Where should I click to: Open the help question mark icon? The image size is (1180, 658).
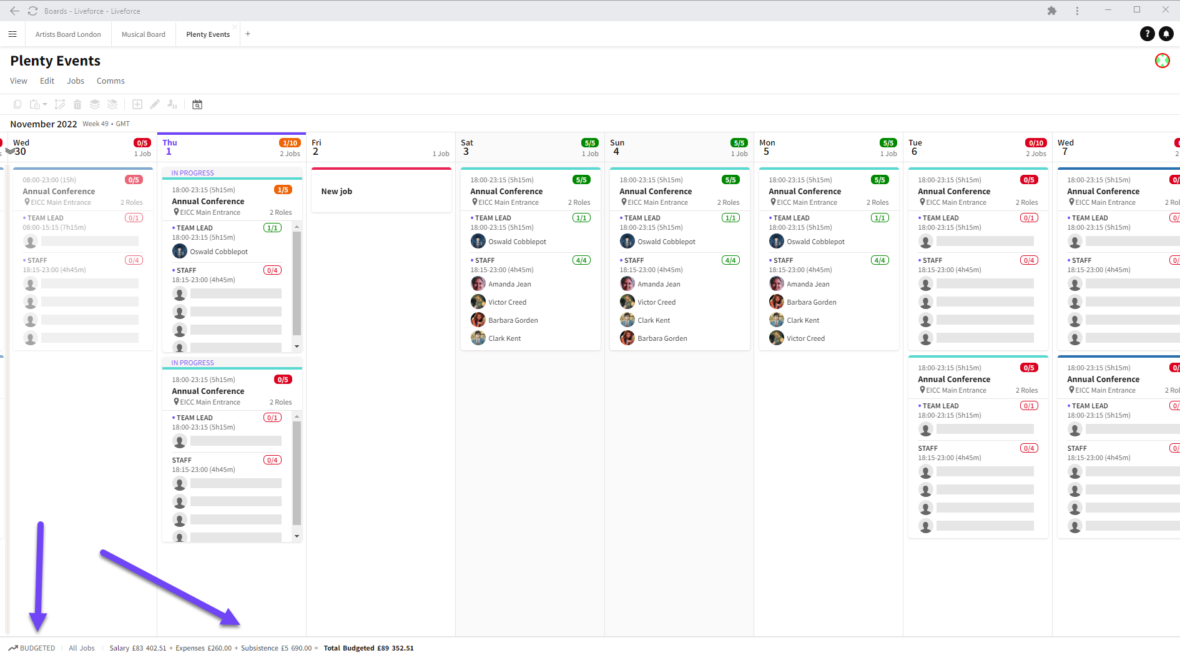(x=1147, y=34)
